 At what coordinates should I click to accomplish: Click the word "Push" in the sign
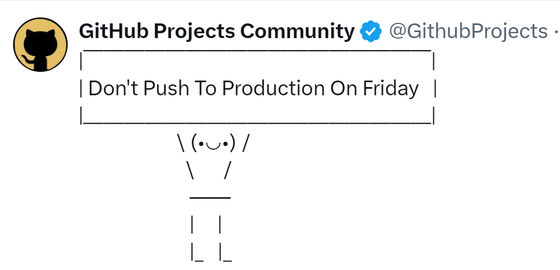pyautogui.click(x=166, y=88)
